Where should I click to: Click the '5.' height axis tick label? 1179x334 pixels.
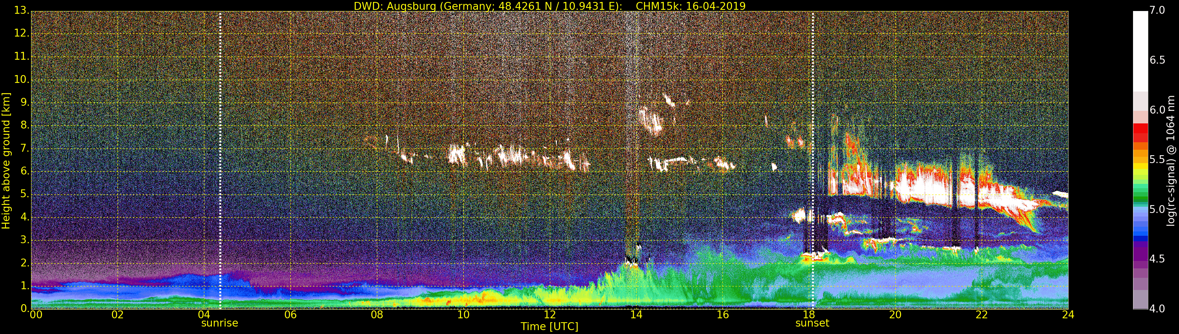coord(25,194)
